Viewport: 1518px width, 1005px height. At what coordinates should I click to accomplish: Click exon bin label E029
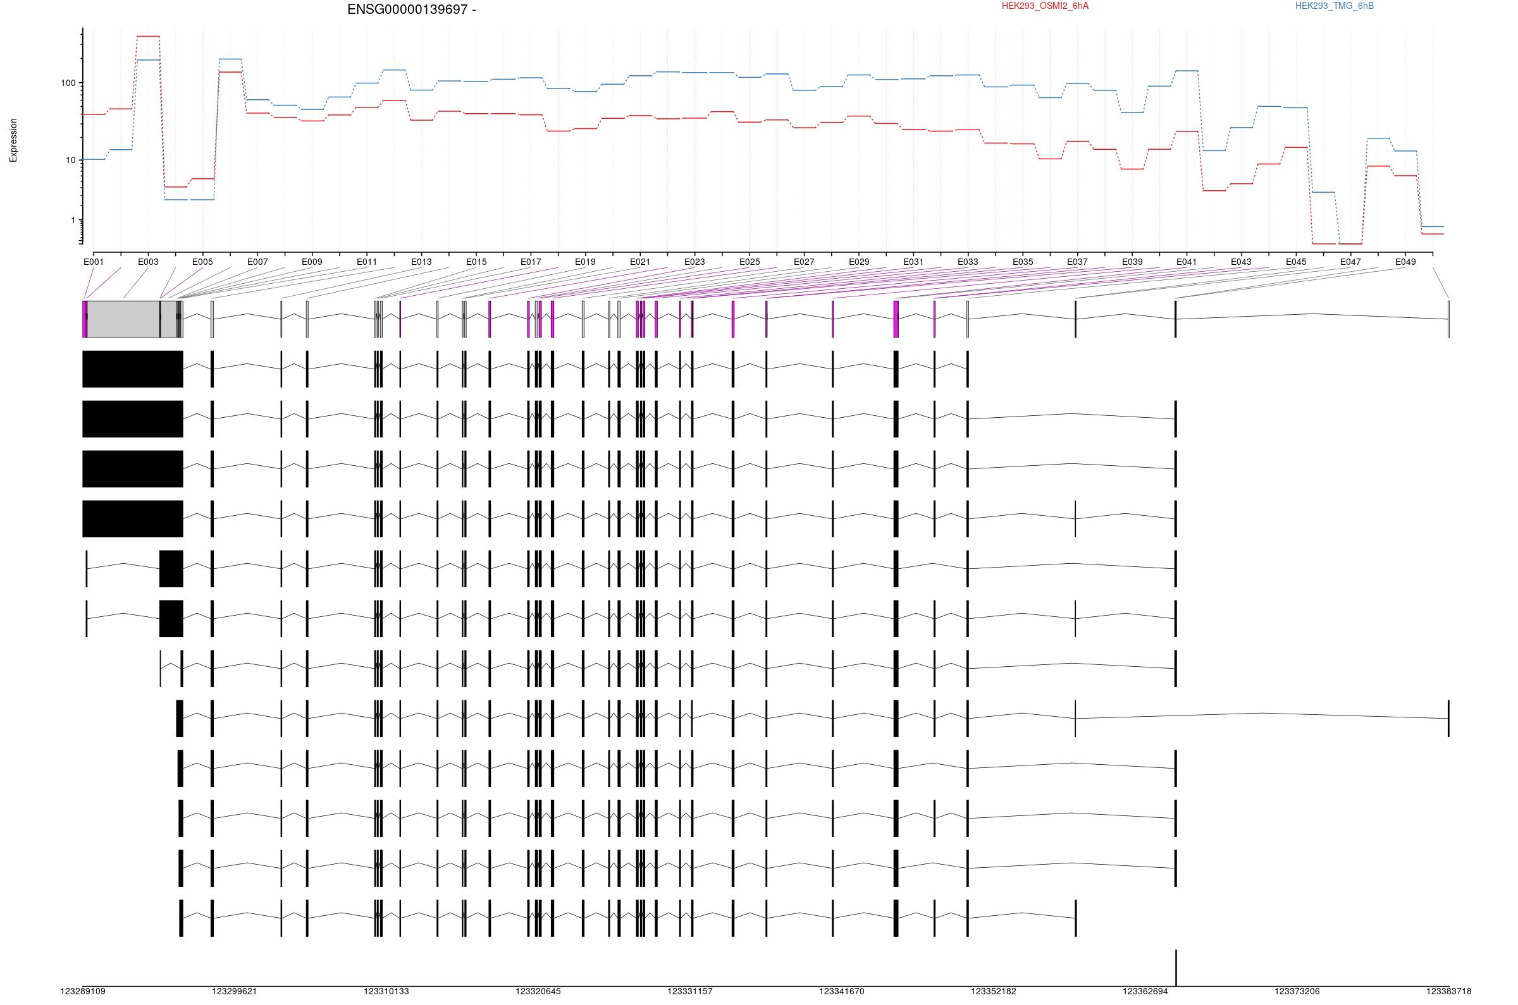[x=859, y=262]
